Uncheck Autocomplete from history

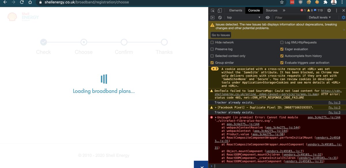click(282, 56)
